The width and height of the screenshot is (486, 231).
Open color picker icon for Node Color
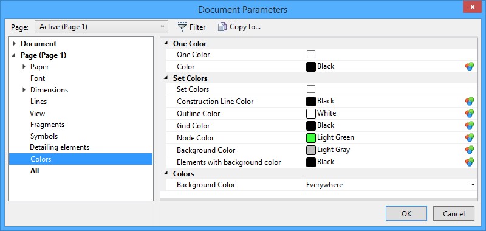[x=470, y=137]
